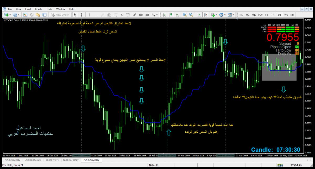Select the H1 timeframe button

pyautogui.click(x=267, y=15)
